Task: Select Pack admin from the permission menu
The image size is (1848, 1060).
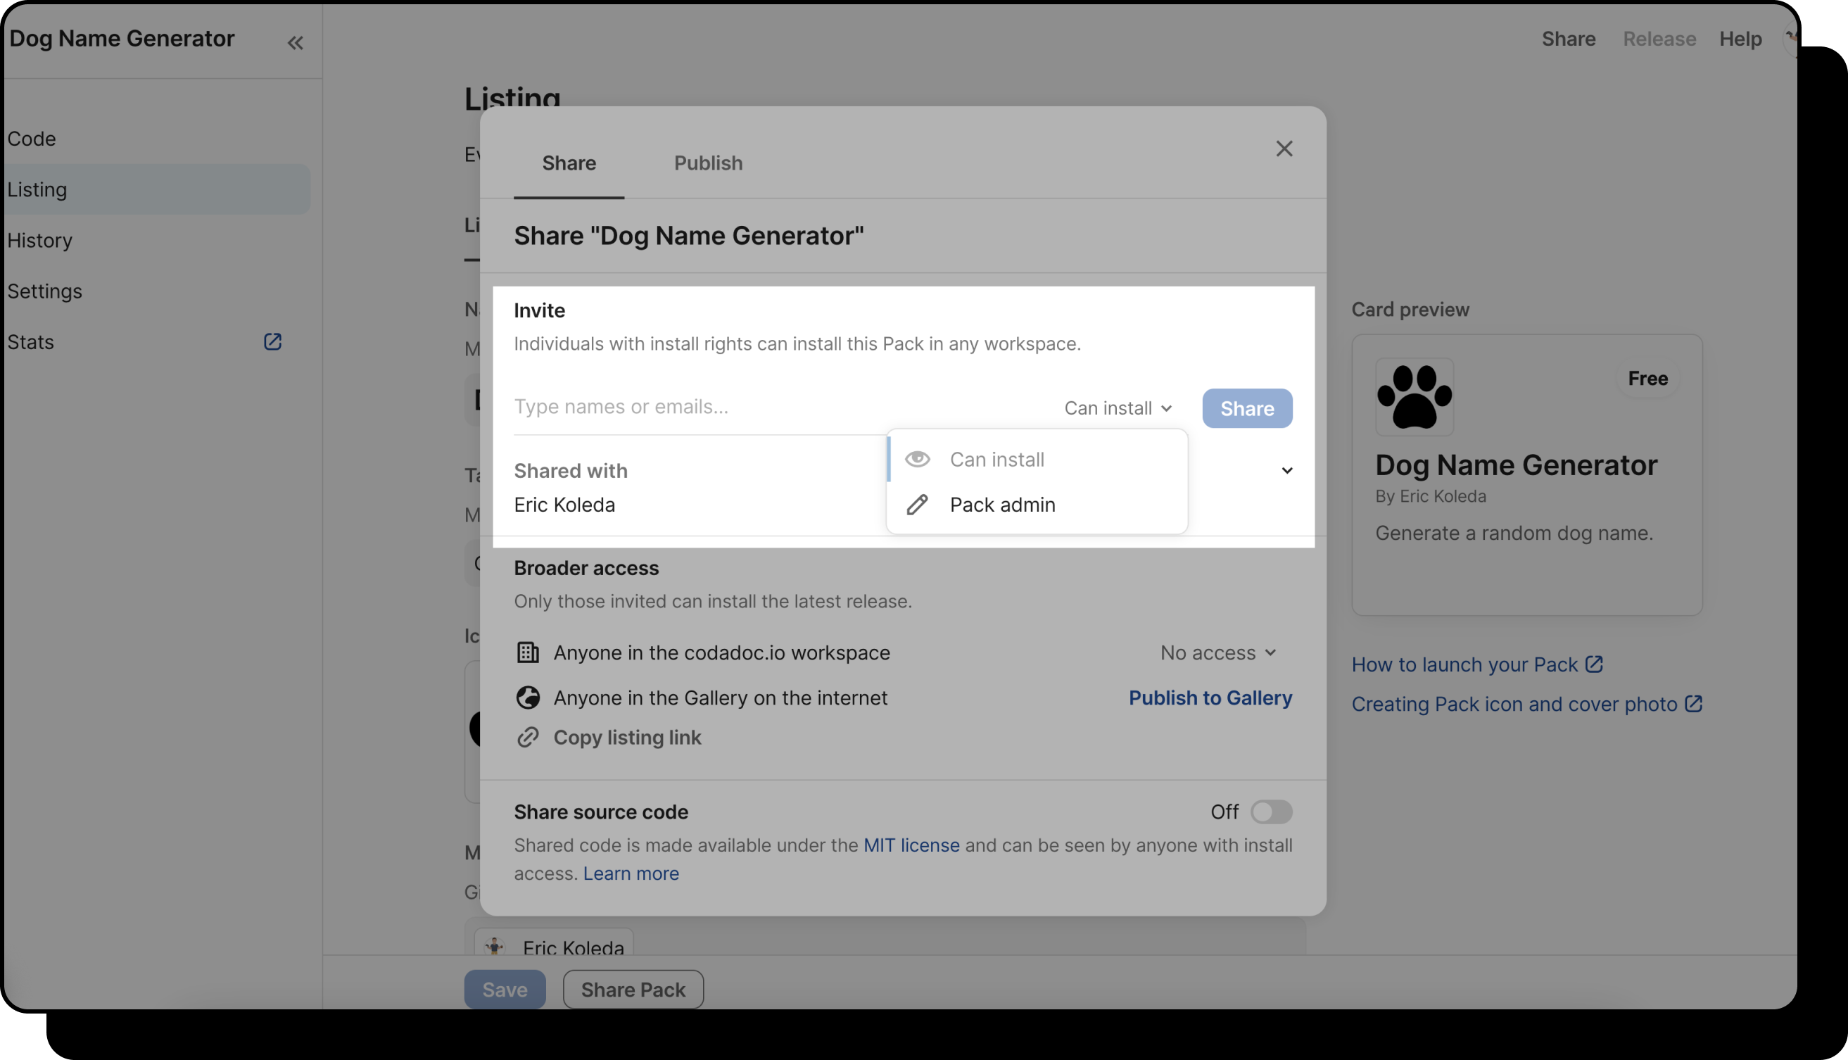Action: pos(1001,505)
